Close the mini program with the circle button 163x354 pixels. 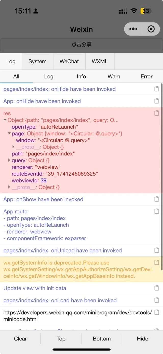click(x=151, y=29)
